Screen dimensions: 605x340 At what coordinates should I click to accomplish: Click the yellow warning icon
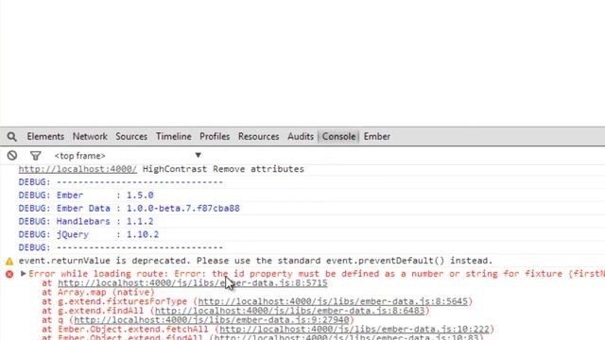coord(9,262)
